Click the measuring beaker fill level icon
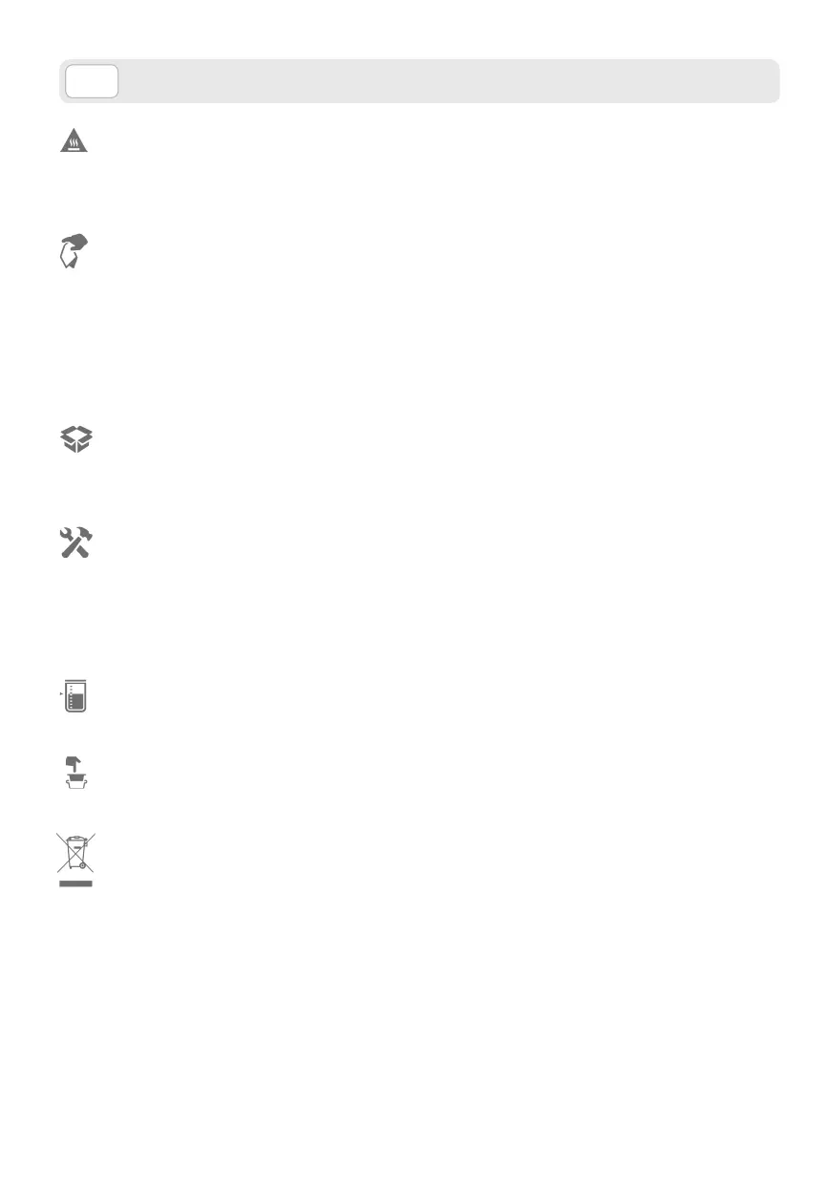This screenshot has height=1191, width=828. coord(75,696)
